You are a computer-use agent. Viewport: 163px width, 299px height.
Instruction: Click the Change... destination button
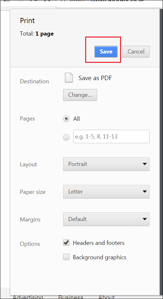click(80, 95)
